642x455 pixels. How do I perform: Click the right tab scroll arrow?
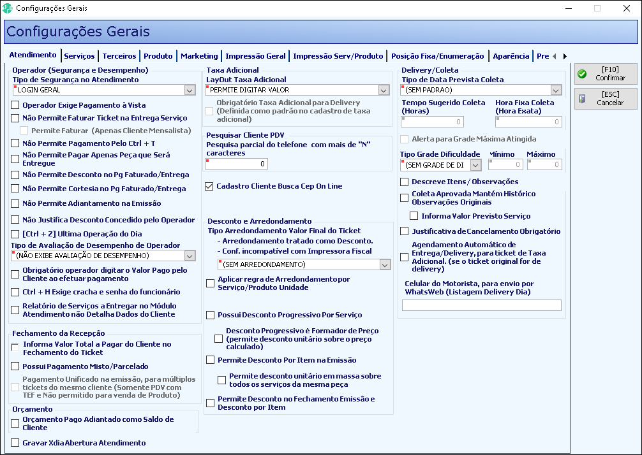pyautogui.click(x=565, y=57)
